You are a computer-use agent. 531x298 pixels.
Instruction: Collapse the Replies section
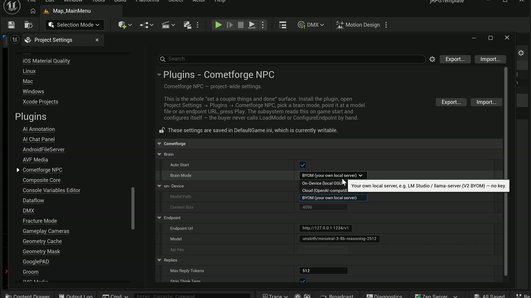159,260
